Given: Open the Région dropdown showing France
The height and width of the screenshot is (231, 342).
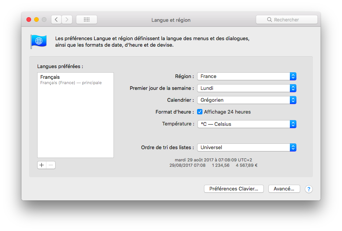Looking at the screenshot, I should [x=247, y=76].
